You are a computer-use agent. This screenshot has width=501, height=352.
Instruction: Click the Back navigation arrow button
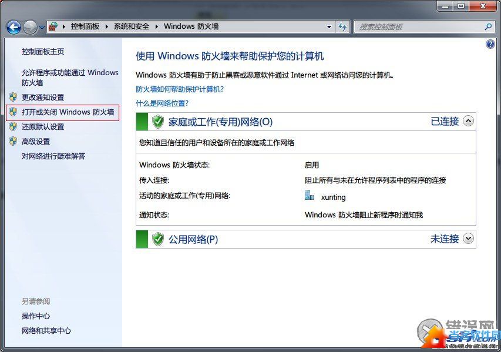pos(14,27)
